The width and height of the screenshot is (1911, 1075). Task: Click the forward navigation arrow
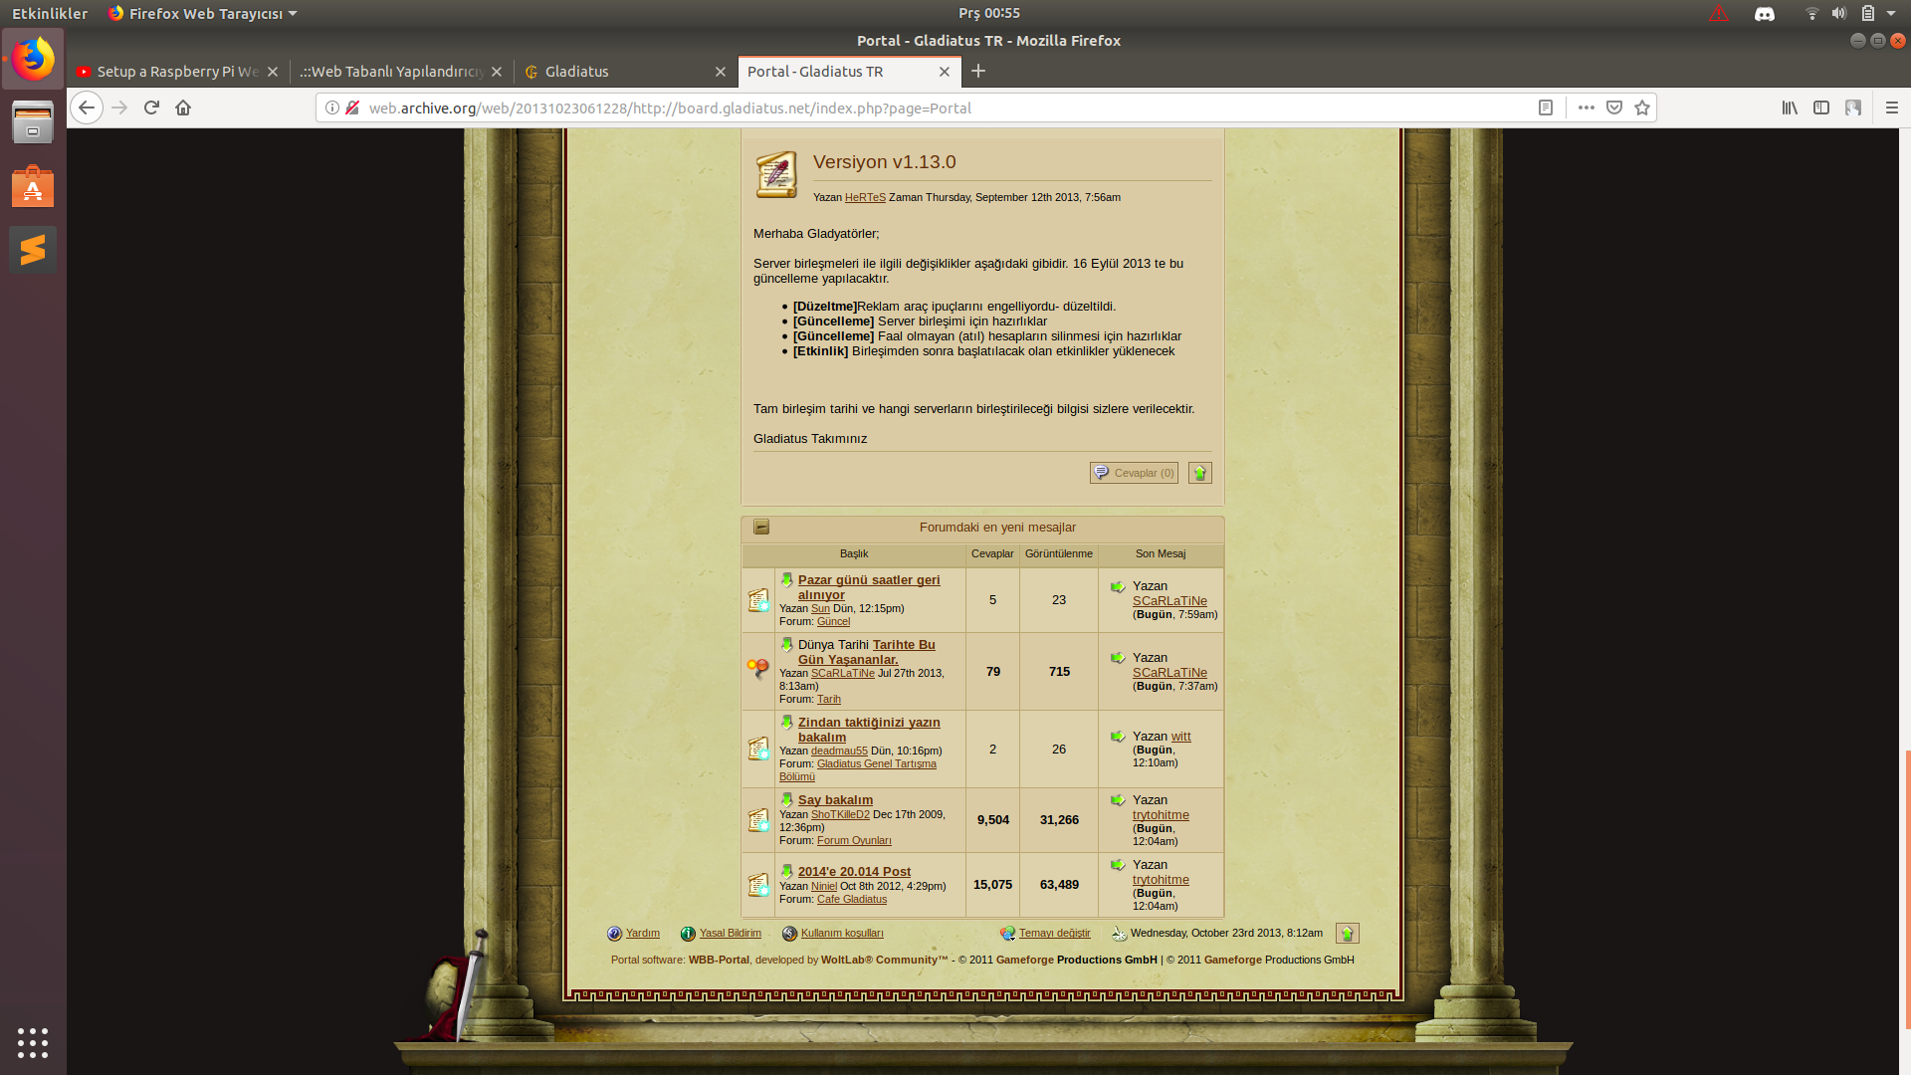coord(119,107)
